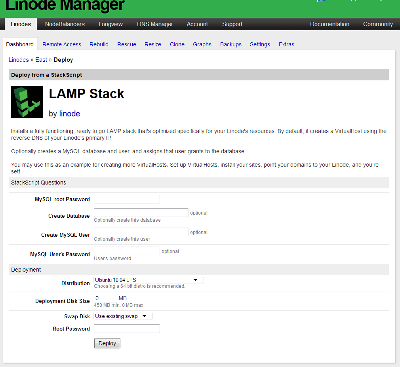This screenshot has height=367, width=400.
Task: Go to the Rebuild sub-tab
Action: click(x=99, y=44)
